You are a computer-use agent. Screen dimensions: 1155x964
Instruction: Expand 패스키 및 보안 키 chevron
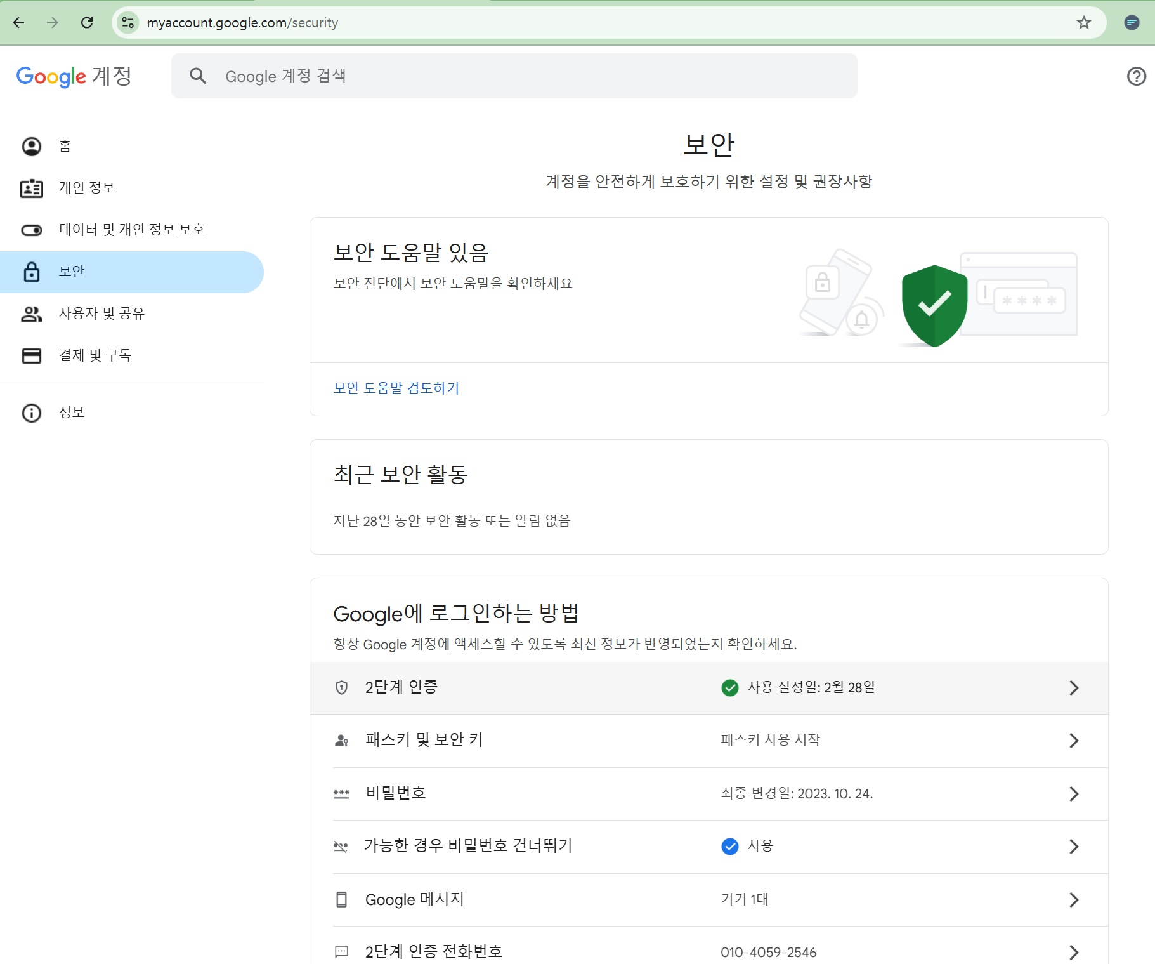1073,741
